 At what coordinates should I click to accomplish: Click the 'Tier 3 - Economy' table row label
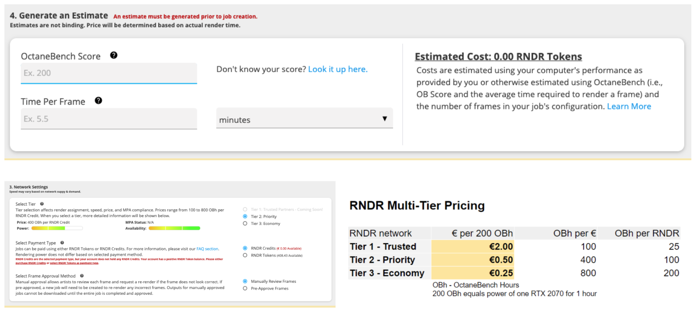tap(387, 273)
